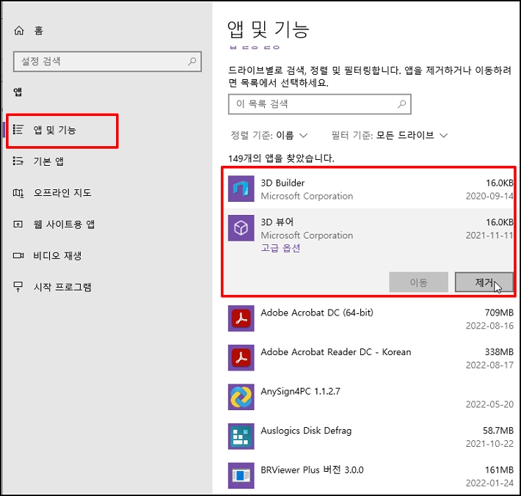Open 기본 앱 sidebar item
The height and width of the screenshot is (496, 521).
48,161
